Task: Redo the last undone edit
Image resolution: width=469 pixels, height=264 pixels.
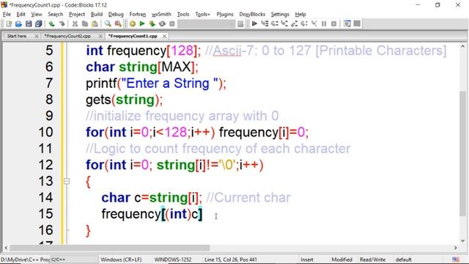Action: pos(62,23)
